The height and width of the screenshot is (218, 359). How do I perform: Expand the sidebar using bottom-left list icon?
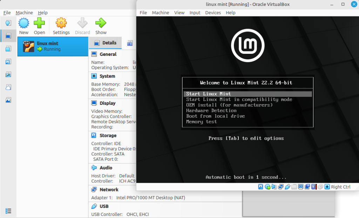click(x=8, y=211)
